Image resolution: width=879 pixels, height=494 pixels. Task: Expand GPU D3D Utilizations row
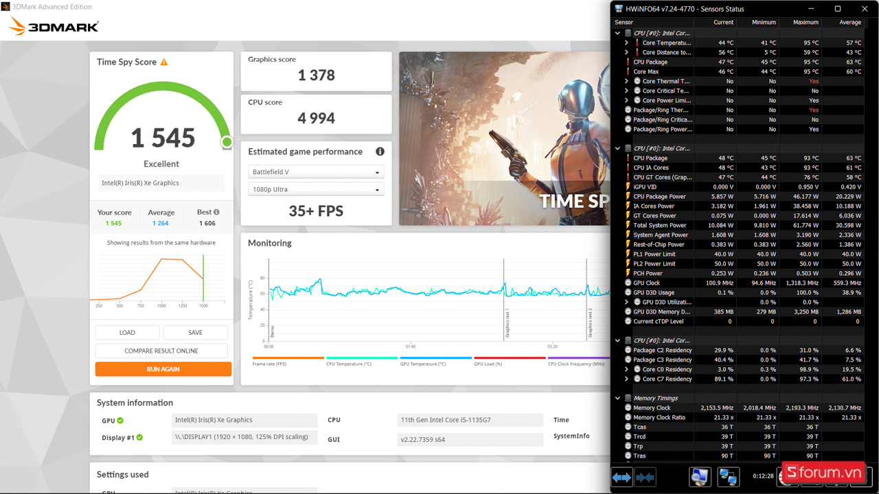click(x=627, y=302)
